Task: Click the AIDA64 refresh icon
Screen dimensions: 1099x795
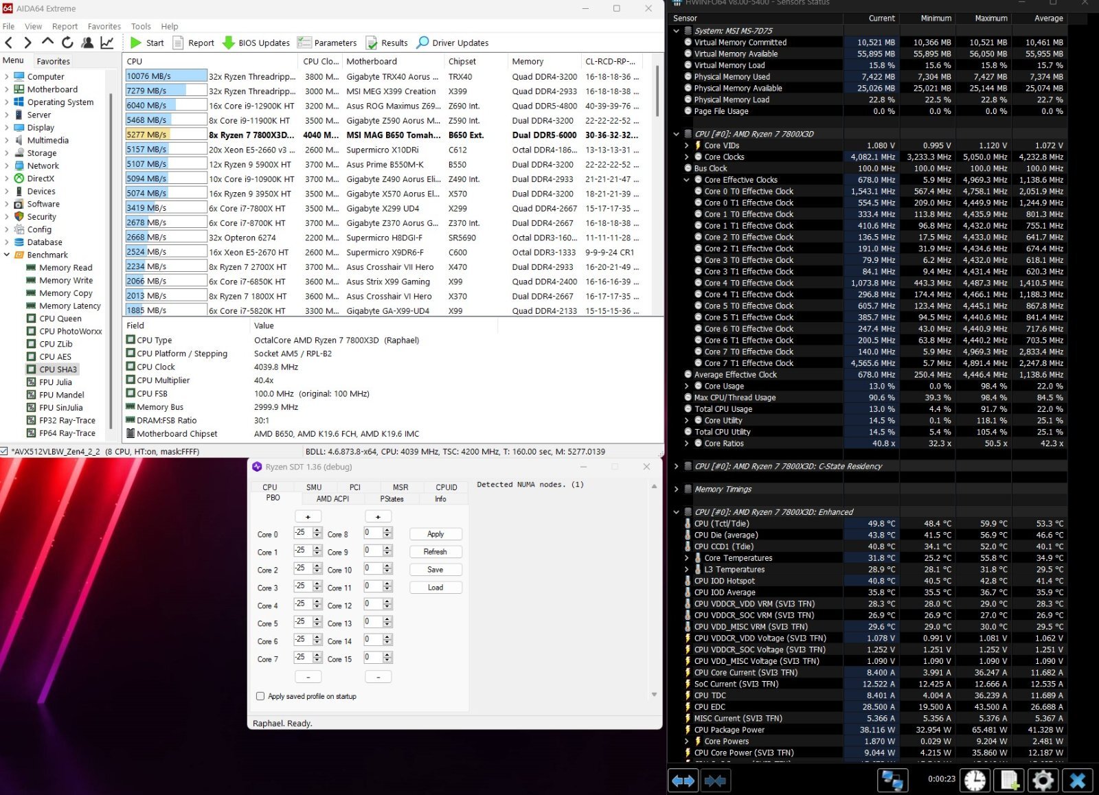Action: click(67, 43)
